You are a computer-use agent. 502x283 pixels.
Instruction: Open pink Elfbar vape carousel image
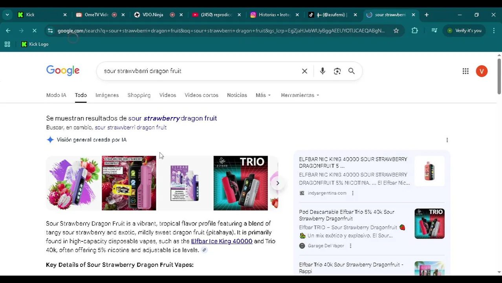[129, 183]
